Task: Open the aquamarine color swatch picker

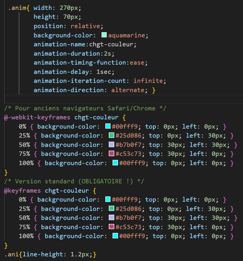Action: (x=104, y=35)
